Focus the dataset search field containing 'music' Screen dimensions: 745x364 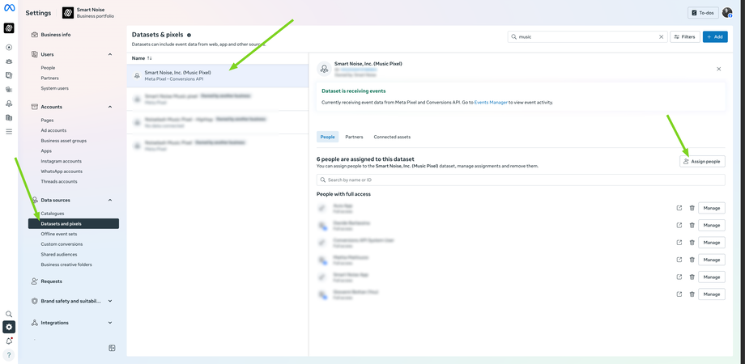(587, 36)
